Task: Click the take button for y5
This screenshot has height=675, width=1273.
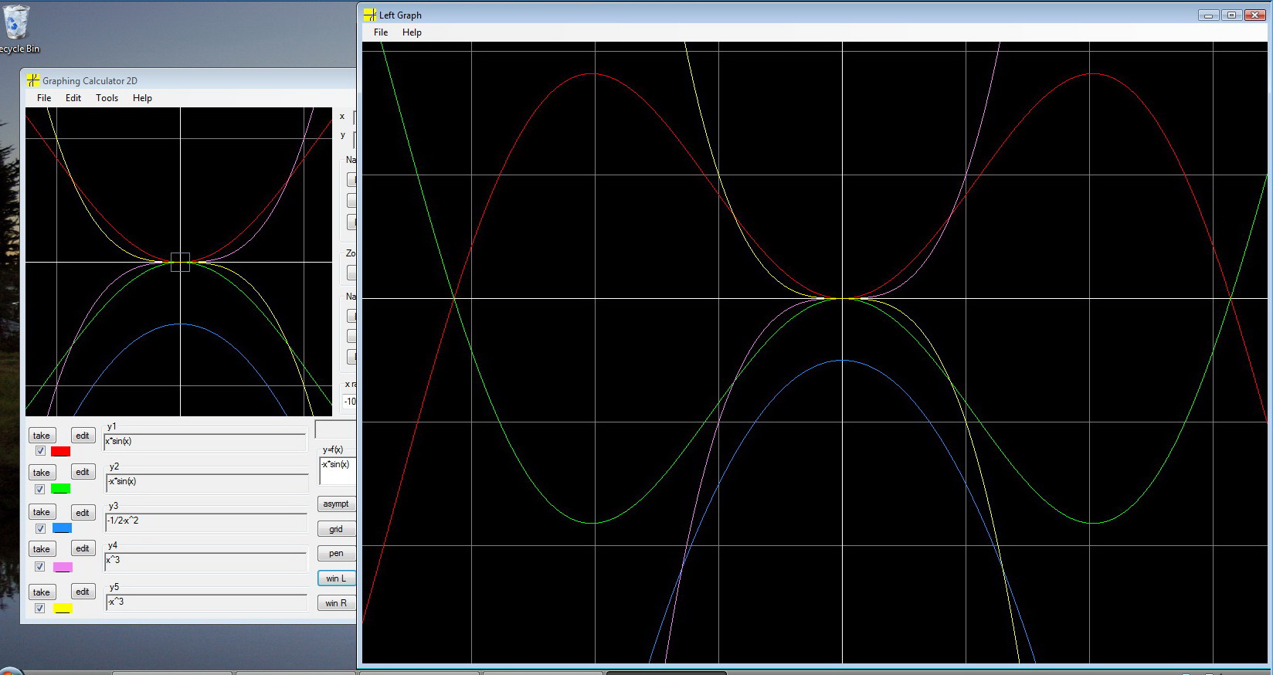Action: 42,592
